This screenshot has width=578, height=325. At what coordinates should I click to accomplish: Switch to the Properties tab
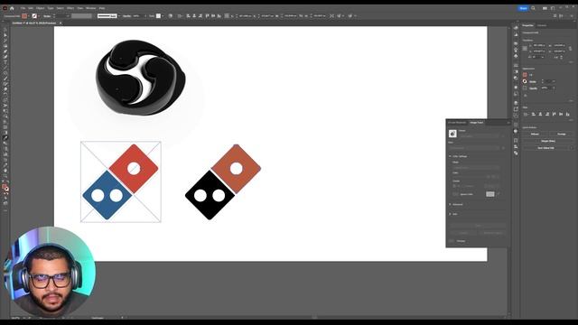[527, 25]
